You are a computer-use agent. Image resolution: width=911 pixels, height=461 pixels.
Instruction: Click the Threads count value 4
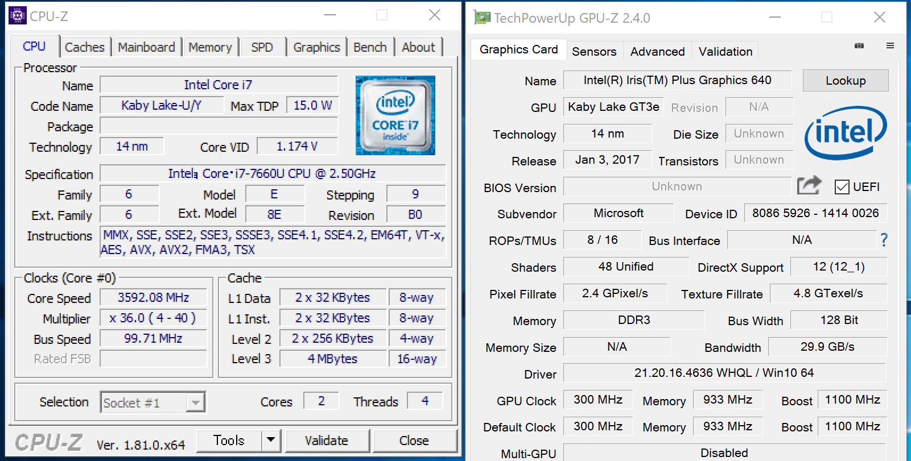[425, 401]
